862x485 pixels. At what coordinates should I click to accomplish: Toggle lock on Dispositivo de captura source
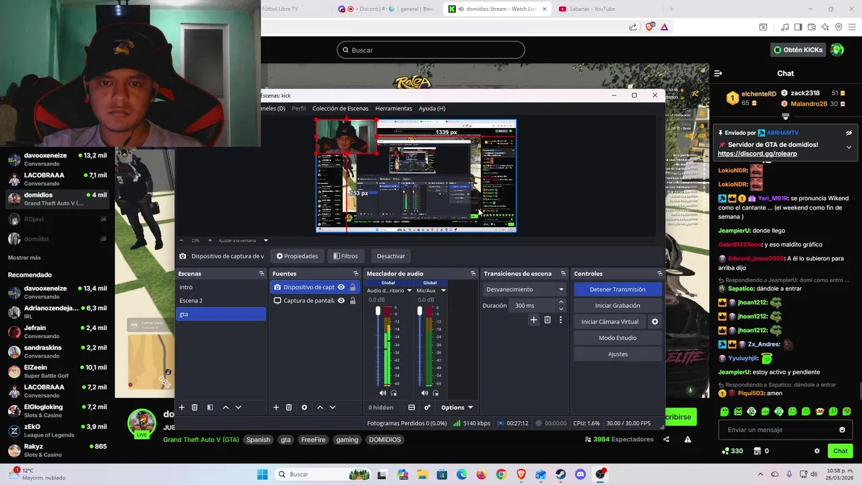pos(352,287)
